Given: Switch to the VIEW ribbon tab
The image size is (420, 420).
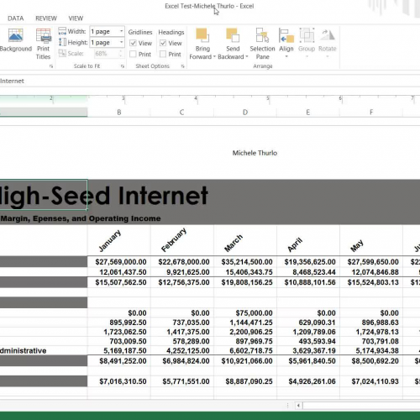Looking at the screenshot, I should pyautogui.click(x=76, y=18).
